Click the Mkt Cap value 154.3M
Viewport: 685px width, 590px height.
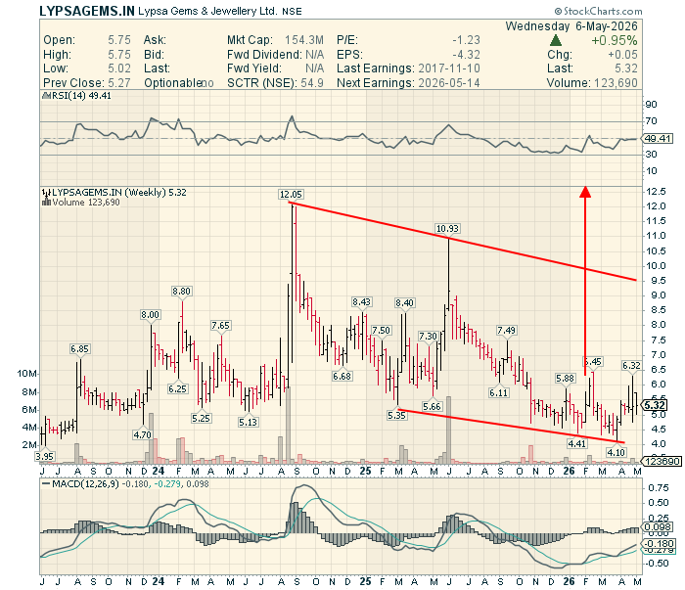(x=304, y=40)
